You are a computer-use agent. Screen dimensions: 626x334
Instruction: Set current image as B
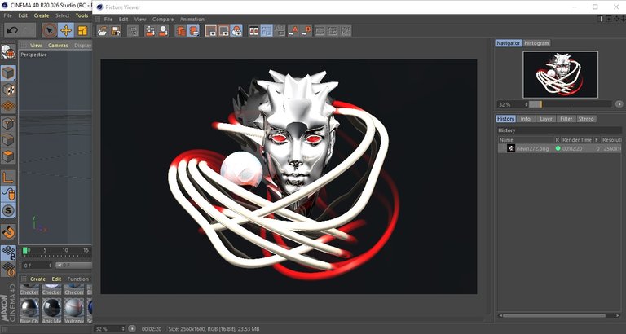pyautogui.click(x=306, y=31)
